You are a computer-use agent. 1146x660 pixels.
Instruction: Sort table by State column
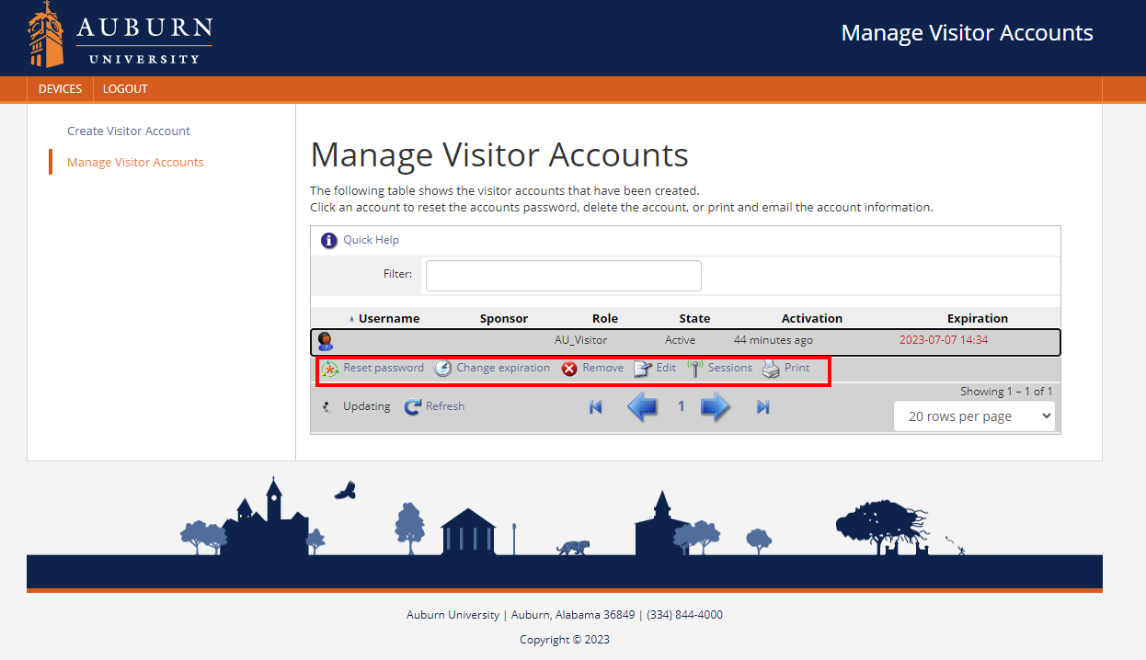(x=694, y=319)
